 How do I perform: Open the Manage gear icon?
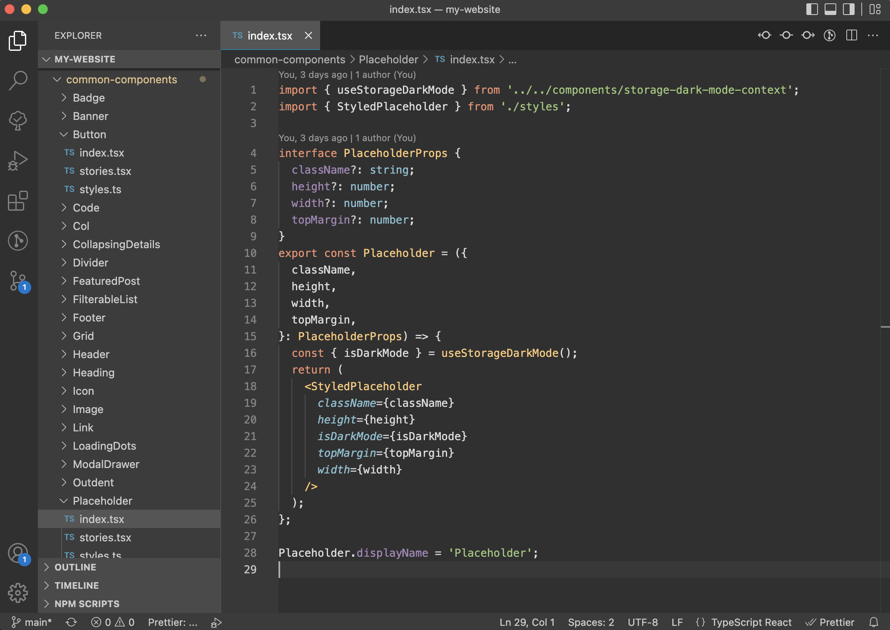(x=18, y=593)
